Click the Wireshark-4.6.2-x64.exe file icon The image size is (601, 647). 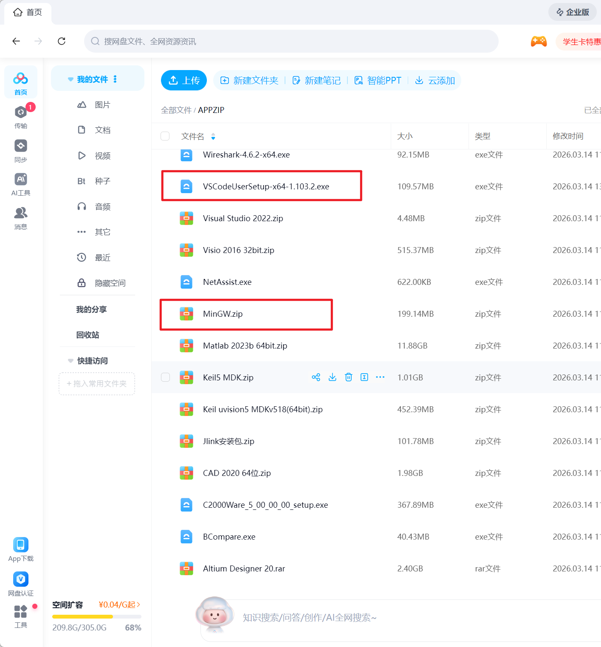[186, 155]
